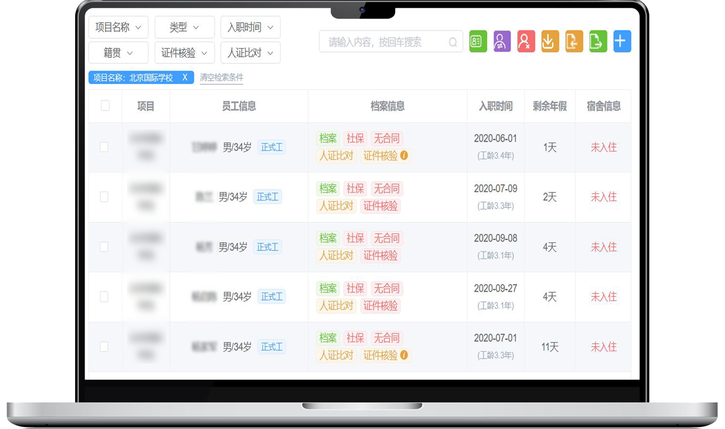Viewport: 725px width, 429px height.
Task: Click info icon on first row's 证件核验 tag
Action: [x=404, y=156]
